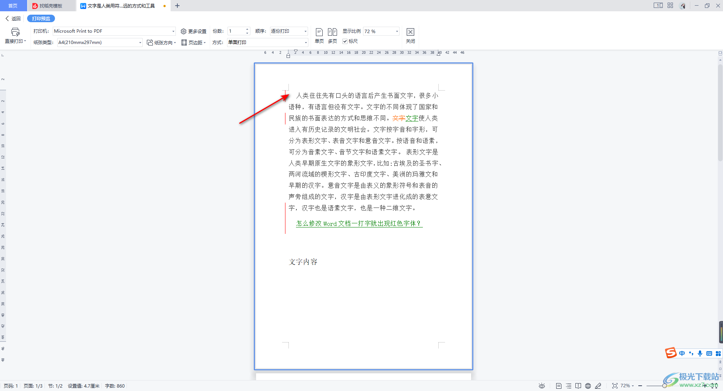Click 设置值: 4.7厘米 in status bar
Viewport: 723px width, 391px height.
pyautogui.click(x=84, y=386)
